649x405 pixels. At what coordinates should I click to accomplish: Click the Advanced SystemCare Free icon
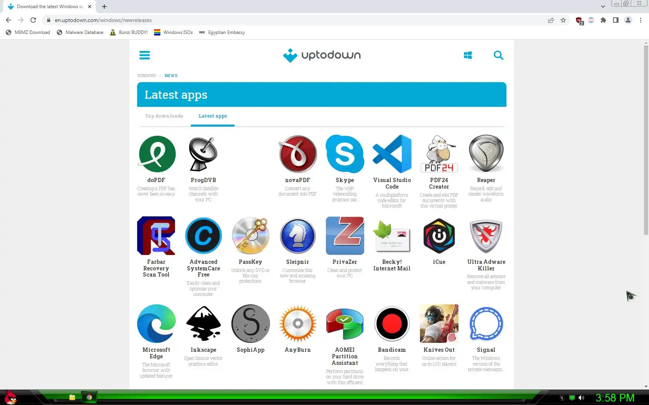tap(204, 236)
